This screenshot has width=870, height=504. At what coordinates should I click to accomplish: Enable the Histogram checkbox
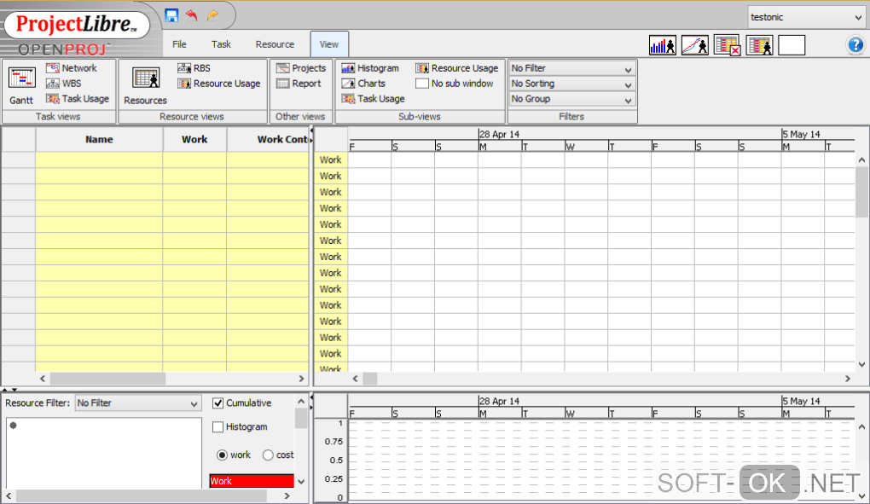tap(218, 427)
